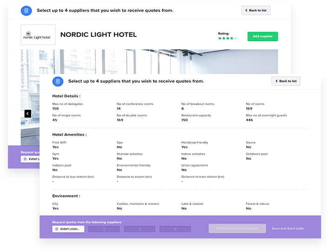Click the City environment label
The height and width of the screenshot is (251, 329).
[55, 204]
